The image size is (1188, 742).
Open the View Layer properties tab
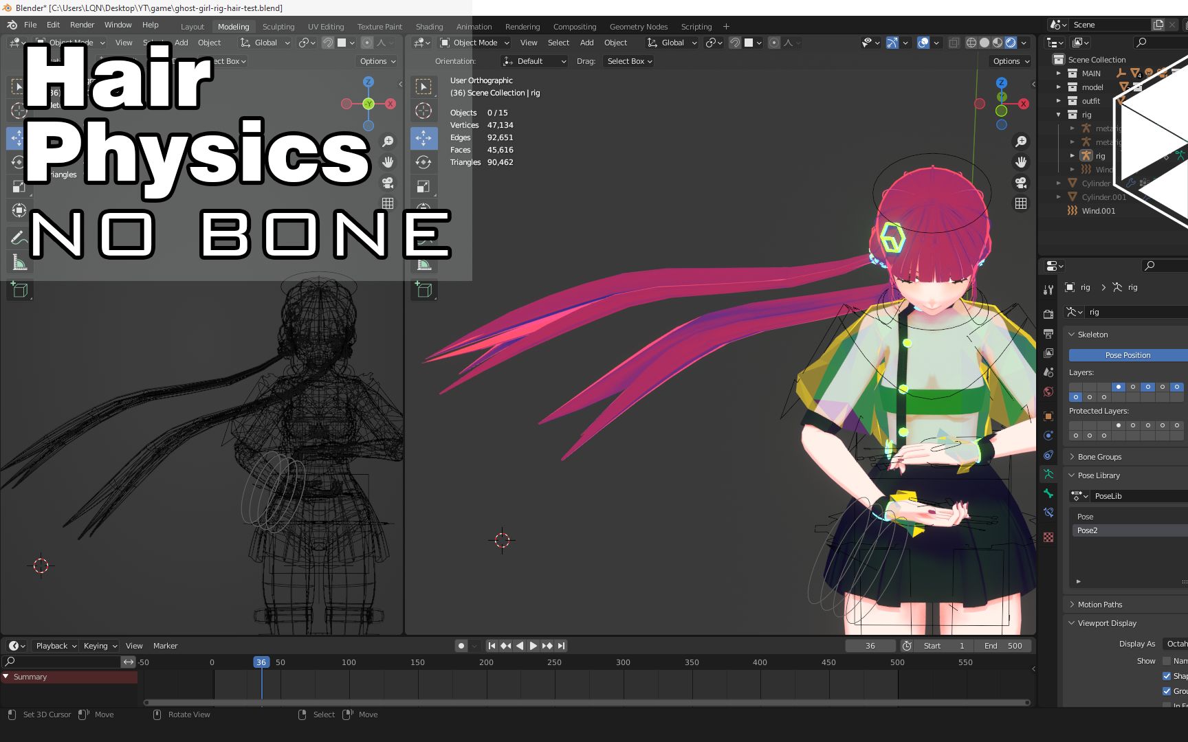tap(1048, 352)
